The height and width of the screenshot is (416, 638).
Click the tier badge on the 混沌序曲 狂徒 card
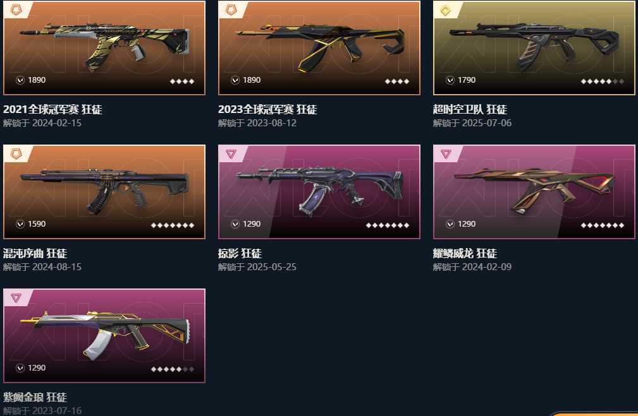(16, 154)
